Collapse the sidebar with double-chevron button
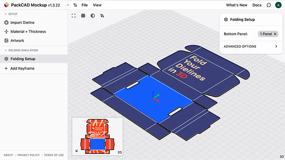 [x=68, y=5]
